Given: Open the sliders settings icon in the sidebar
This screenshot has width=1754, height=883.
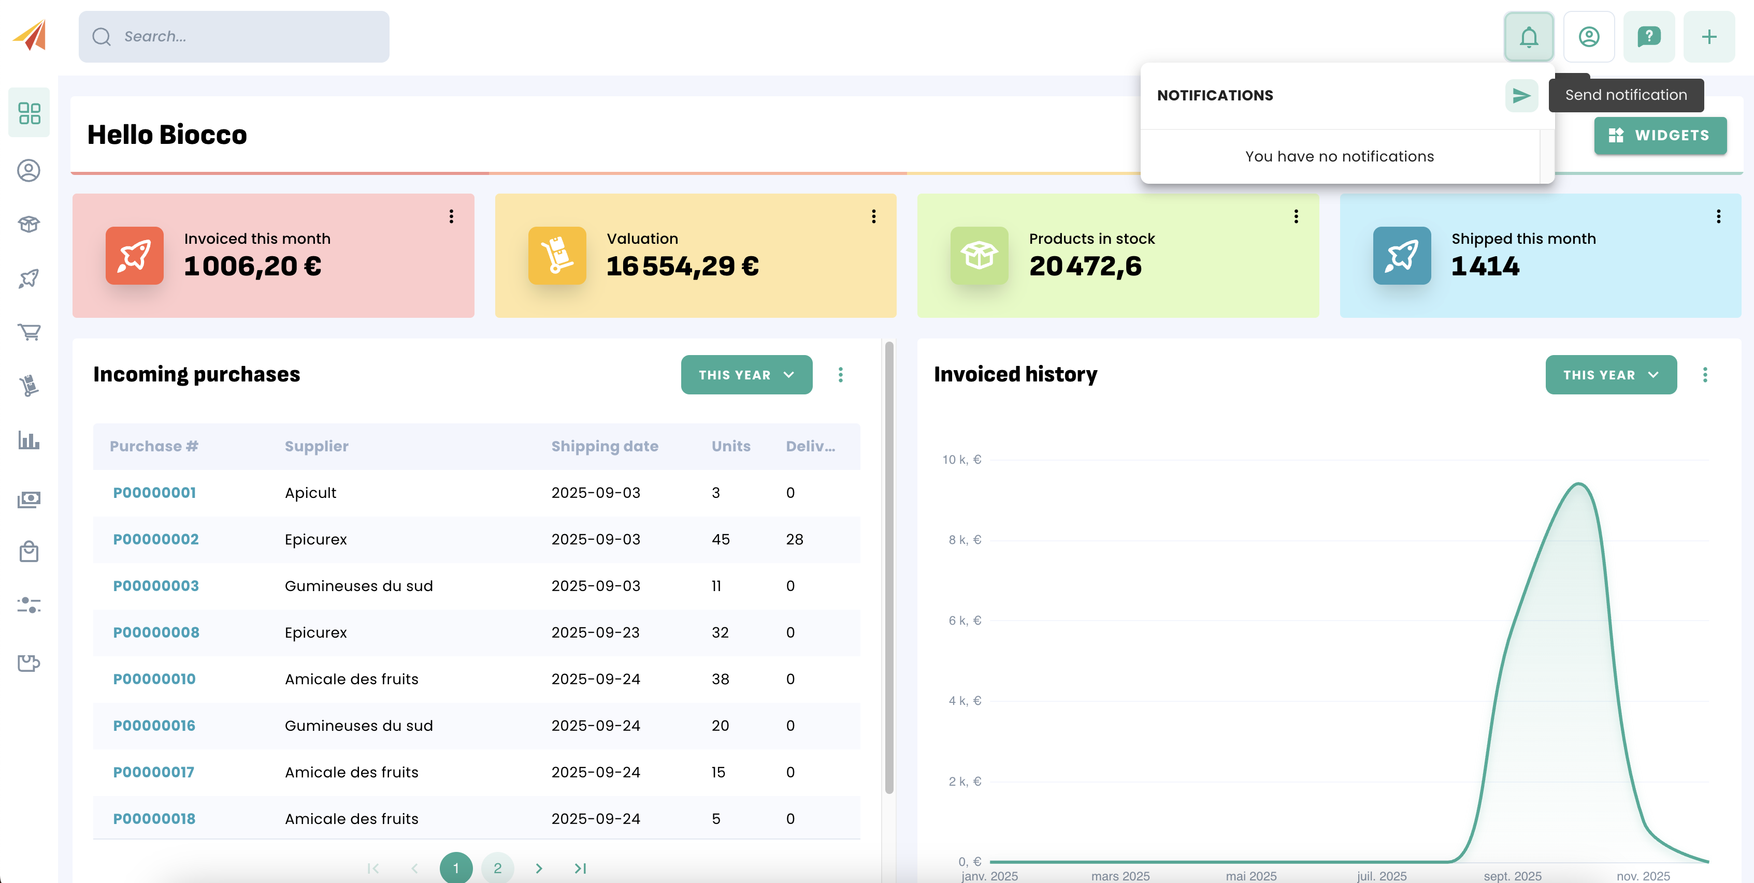Looking at the screenshot, I should 30,605.
